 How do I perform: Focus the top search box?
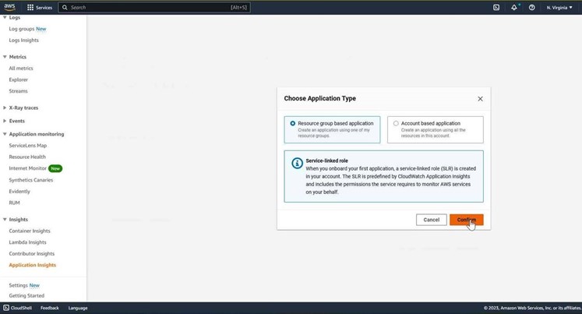click(x=154, y=8)
